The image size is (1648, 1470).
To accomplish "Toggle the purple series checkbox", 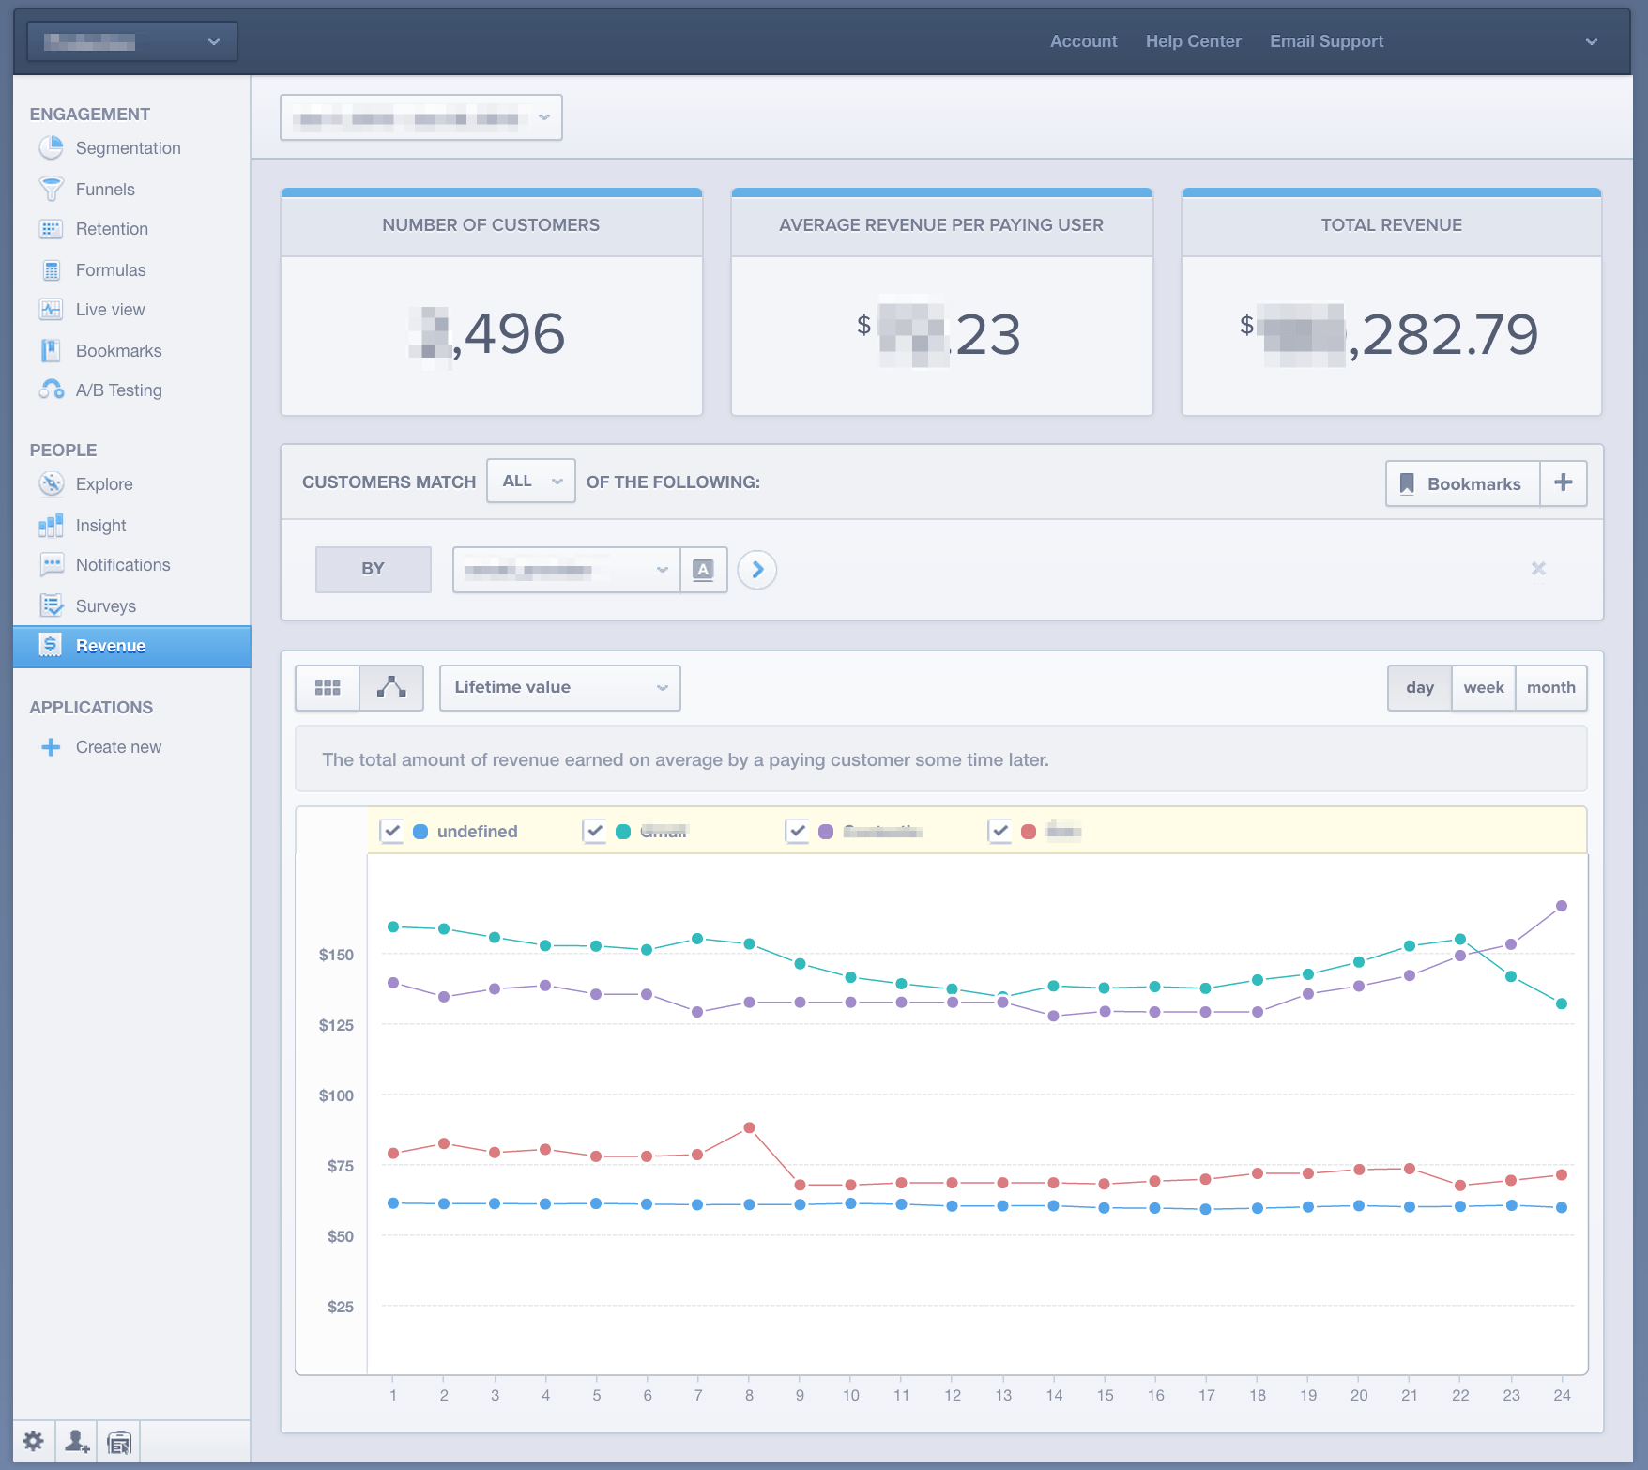I will pyautogui.click(x=797, y=831).
